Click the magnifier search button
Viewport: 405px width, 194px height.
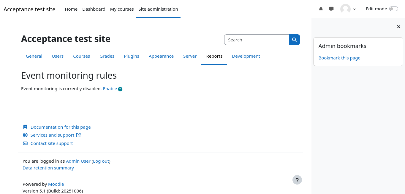(294, 40)
